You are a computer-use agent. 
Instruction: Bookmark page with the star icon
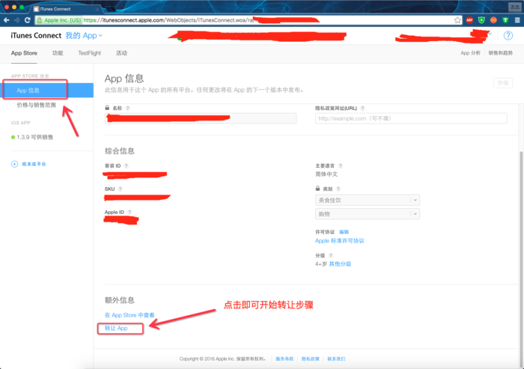pyautogui.click(x=457, y=20)
